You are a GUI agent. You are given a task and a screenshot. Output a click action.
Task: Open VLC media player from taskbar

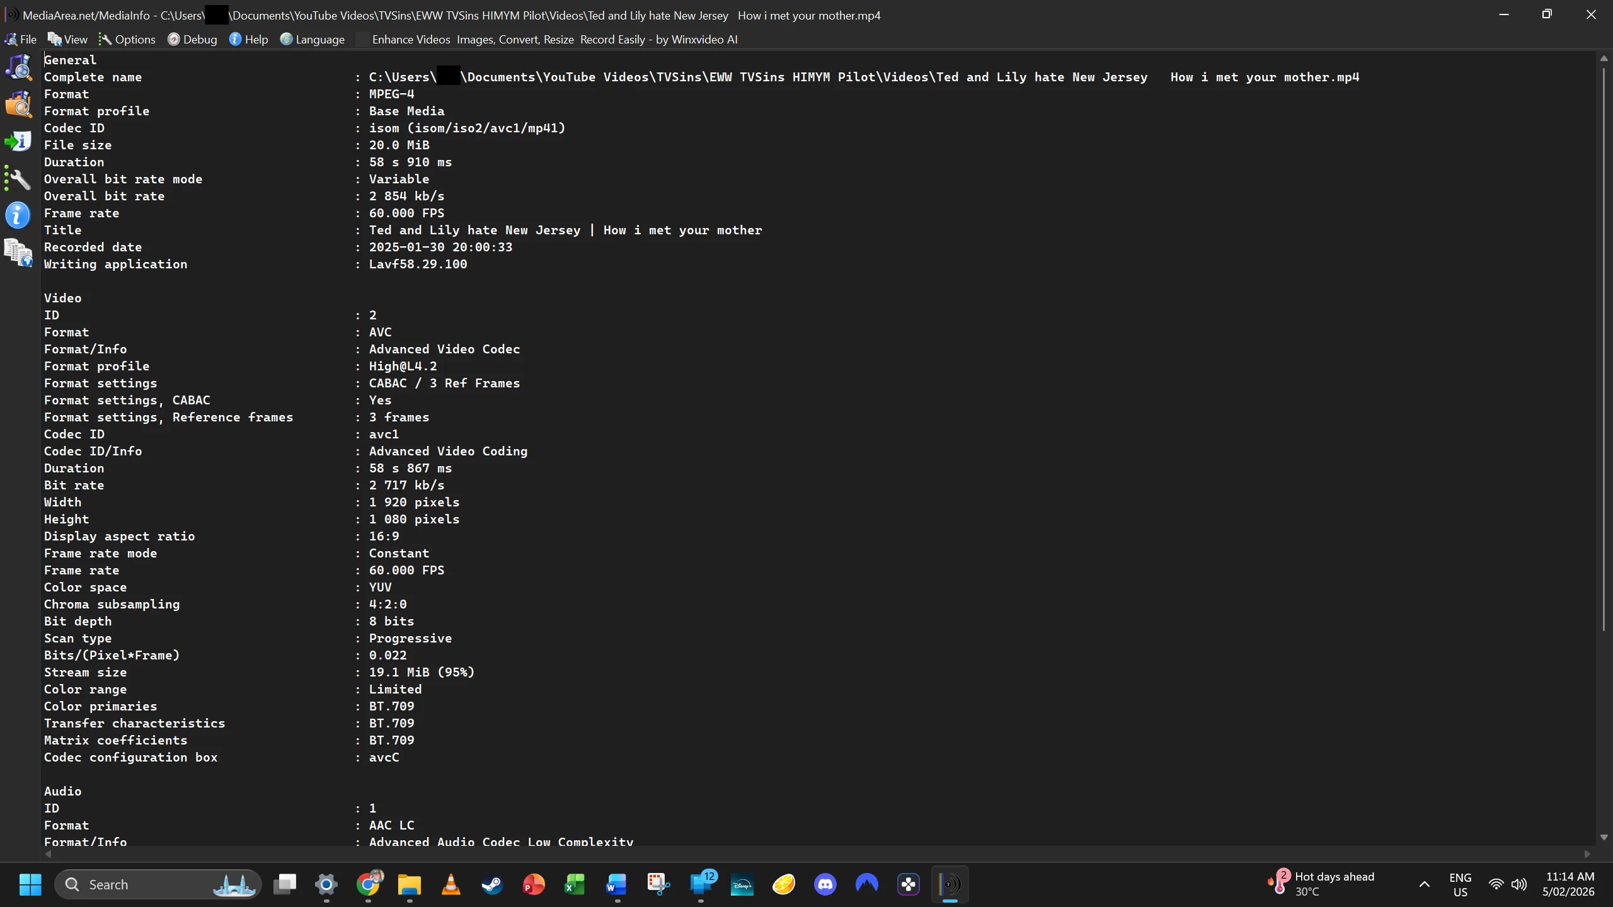451,884
